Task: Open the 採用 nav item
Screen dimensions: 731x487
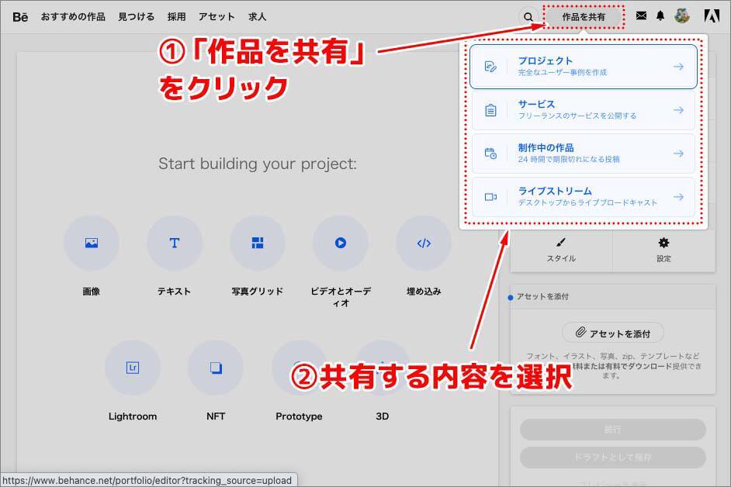Action: tap(177, 17)
